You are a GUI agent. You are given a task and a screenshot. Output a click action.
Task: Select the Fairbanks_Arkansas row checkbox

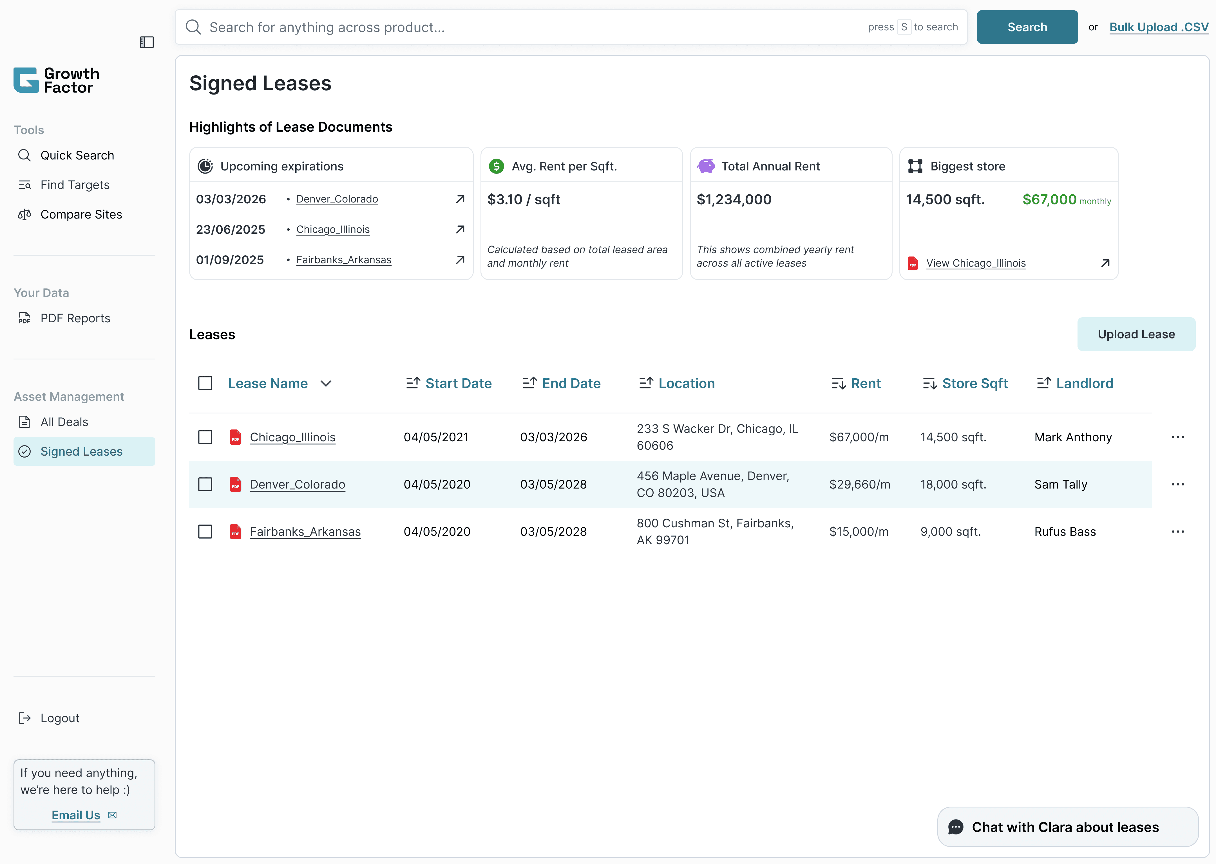click(205, 532)
